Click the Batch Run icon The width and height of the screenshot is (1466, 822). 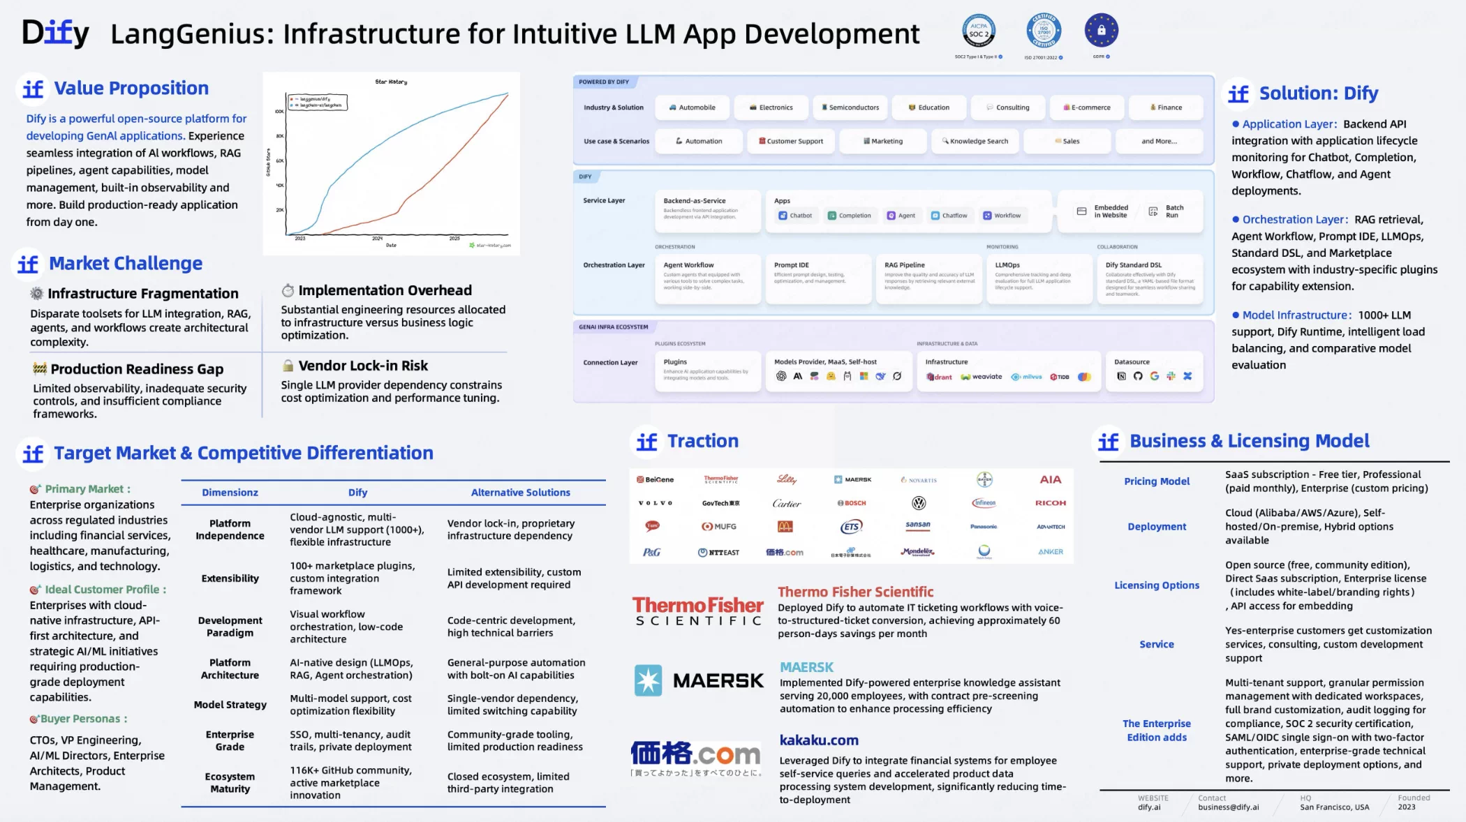coord(1153,211)
